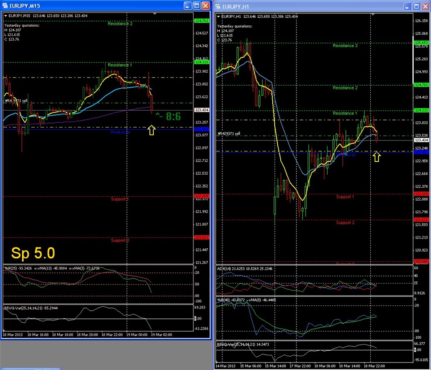The image size is (431, 370).
Task: Click the 17 Mar 22:00 time label in H1 chart
Action: pyautogui.click(x=300, y=366)
